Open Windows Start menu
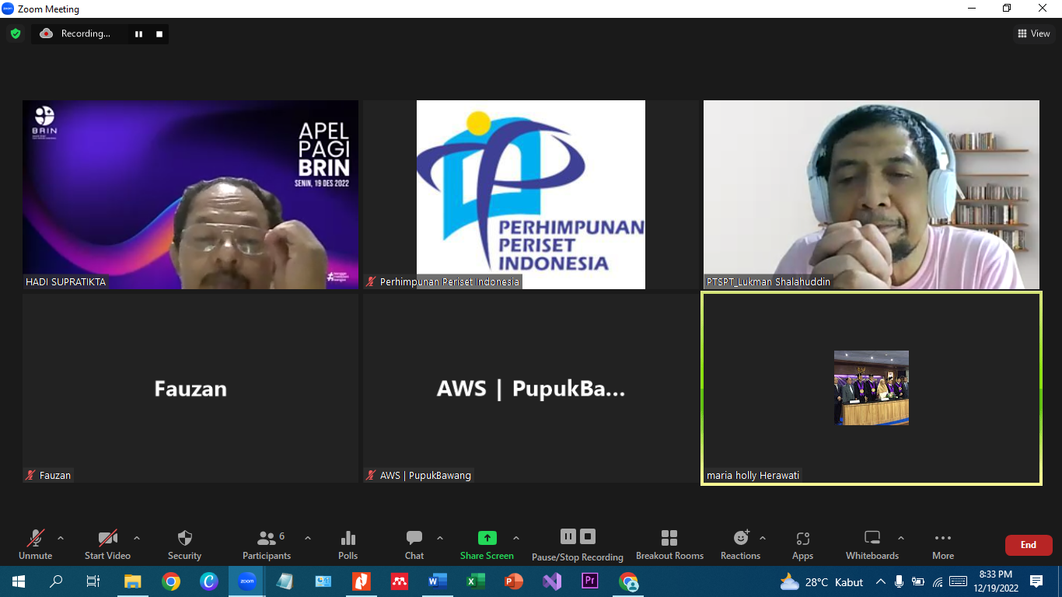 point(19,581)
